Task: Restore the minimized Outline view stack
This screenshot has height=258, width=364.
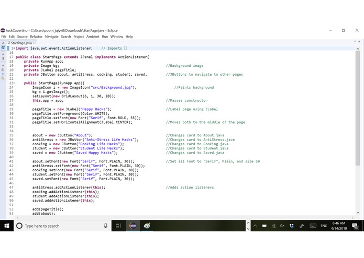Action: pyautogui.click(x=3, y=54)
